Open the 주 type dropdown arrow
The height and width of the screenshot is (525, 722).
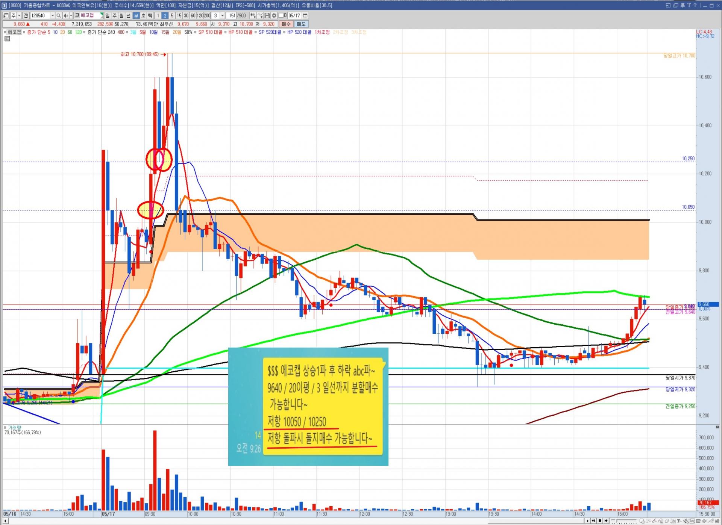tap(19, 15)
